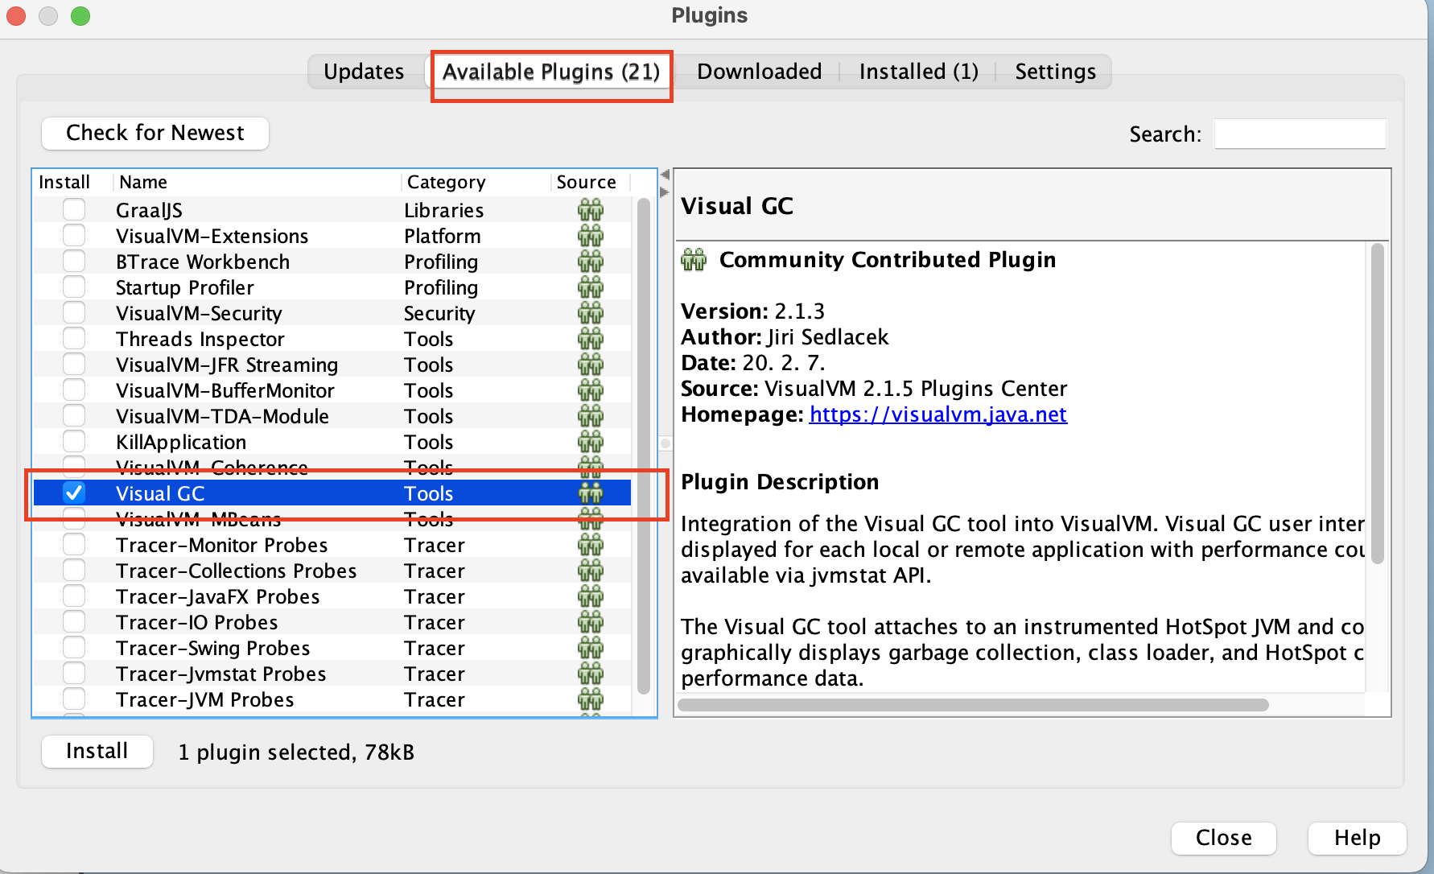Enable the BTrace Workbench install checkbox
This screenshot has width=1434, height=874.
coord(74,262)
